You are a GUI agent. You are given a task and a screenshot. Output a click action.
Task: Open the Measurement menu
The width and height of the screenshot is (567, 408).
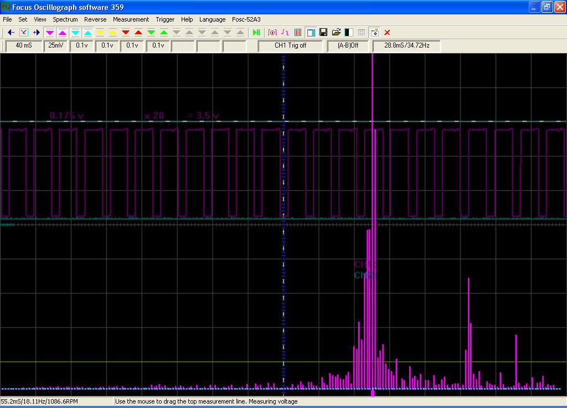pyautogui.click(x=131, y=19)
